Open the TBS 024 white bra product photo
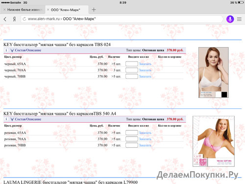 pyautogui.click(x=214, y=73)
